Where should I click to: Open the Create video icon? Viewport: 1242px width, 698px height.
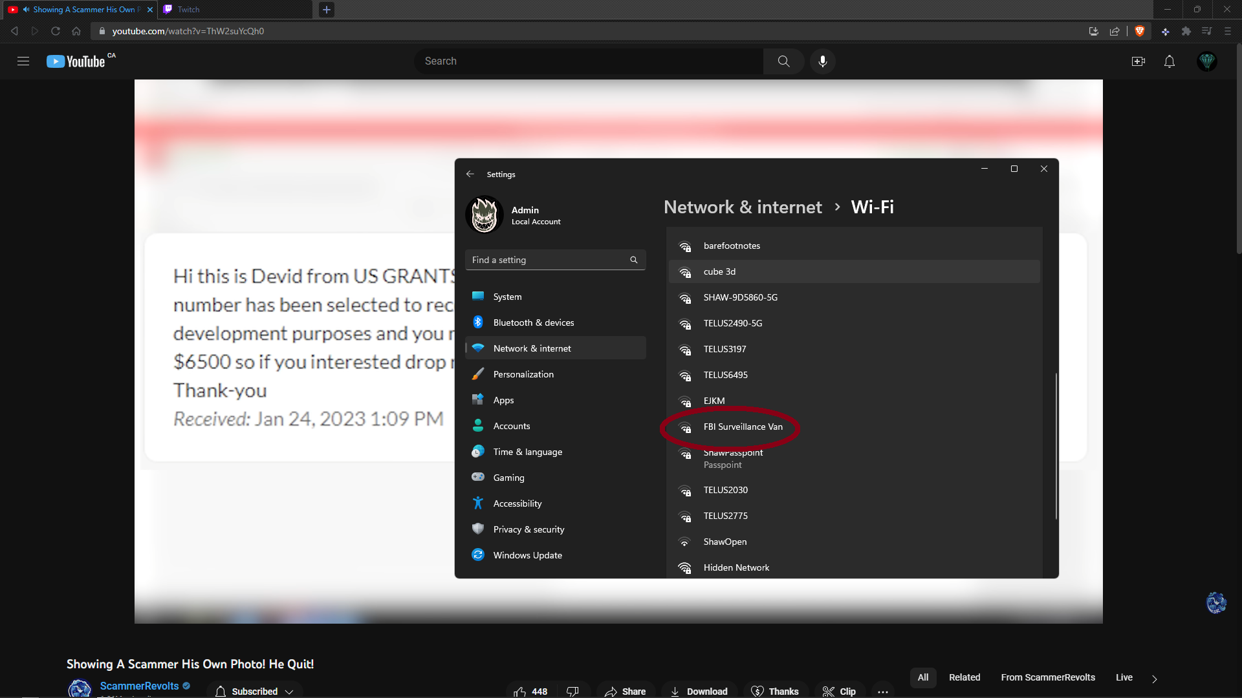coord(1138,61)
